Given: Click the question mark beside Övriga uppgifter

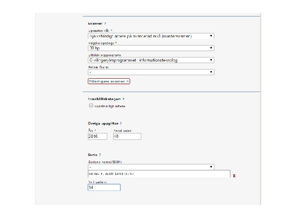Looking at the screenshot, I should (121, 124).
